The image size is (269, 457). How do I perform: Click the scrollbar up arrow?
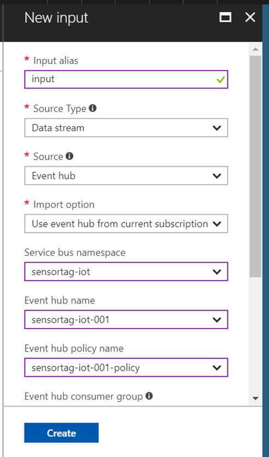tap(255, 49)
